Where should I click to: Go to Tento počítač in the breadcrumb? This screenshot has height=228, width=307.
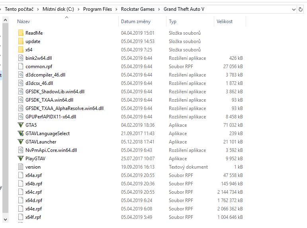click(19, 9)
